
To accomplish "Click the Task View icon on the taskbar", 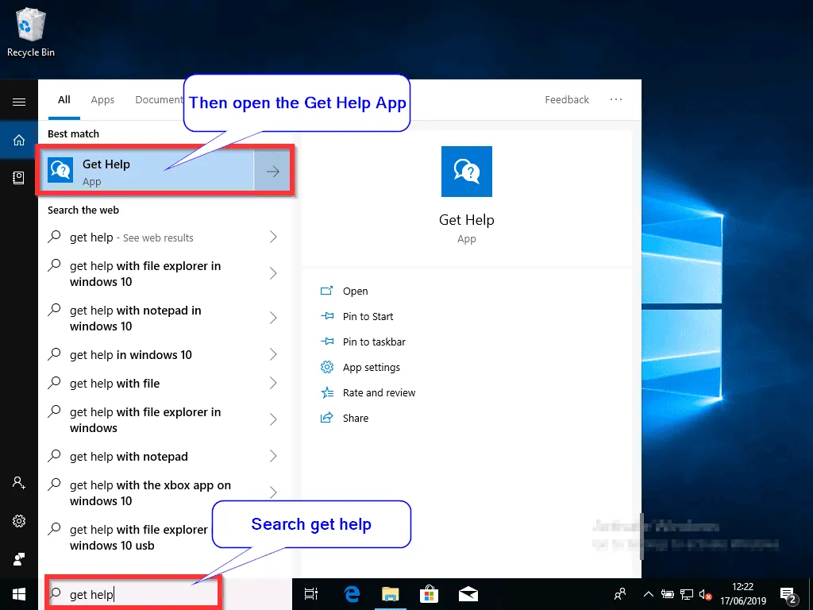I will [310, 593].
